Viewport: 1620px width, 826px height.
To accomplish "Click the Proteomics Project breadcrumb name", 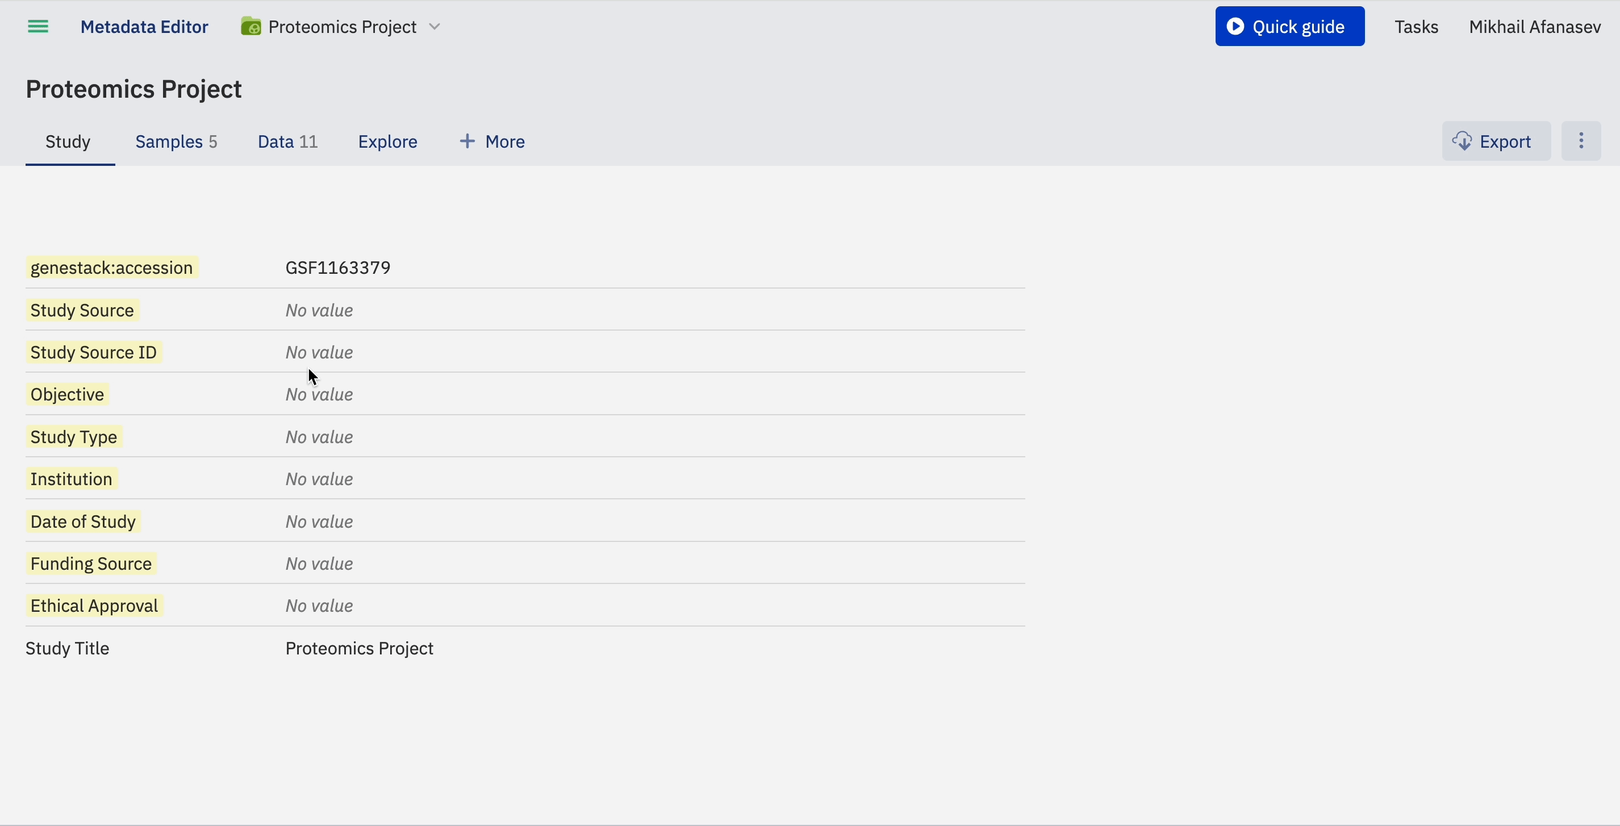I will point(342,27).
